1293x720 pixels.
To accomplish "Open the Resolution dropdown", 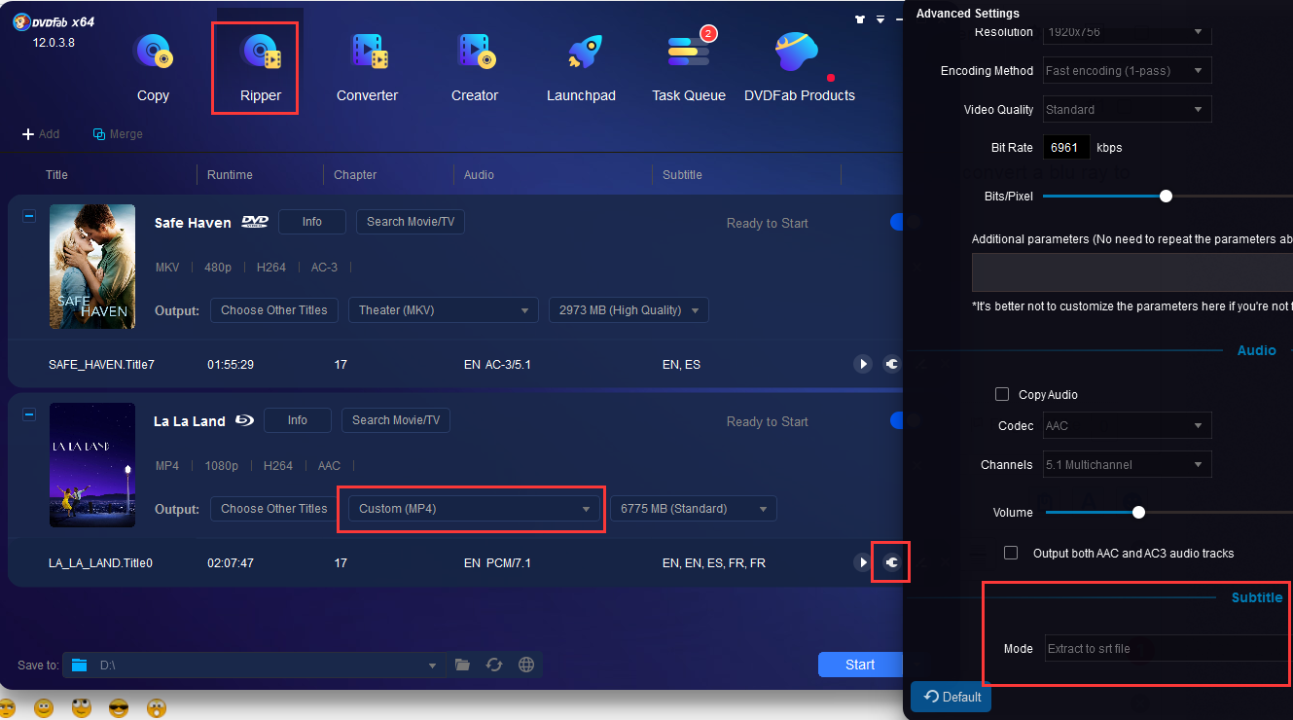I will point(1128,33).
